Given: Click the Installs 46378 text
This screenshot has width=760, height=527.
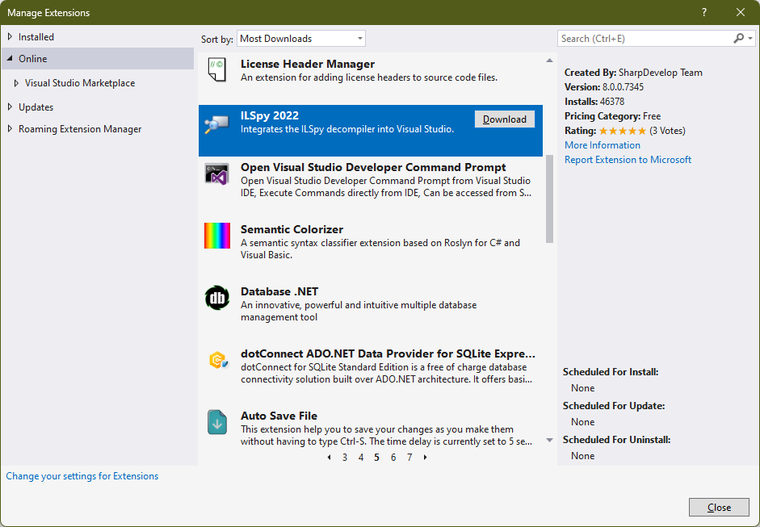Looking at the screenshot, I should pyautogui.click(x=594, y=102).
